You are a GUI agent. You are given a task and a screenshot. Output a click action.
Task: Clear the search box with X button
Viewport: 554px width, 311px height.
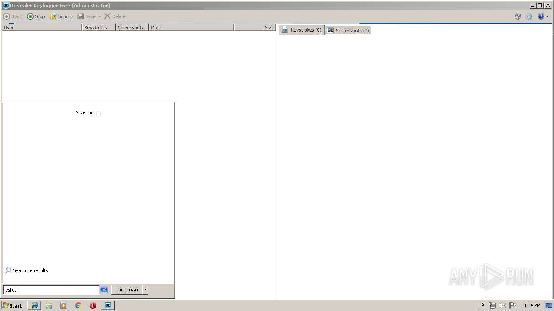pos(104,289)
